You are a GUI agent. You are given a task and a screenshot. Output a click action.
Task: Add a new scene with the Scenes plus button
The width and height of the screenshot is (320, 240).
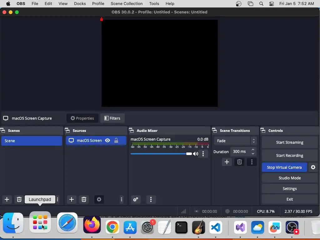coord(7,199)
